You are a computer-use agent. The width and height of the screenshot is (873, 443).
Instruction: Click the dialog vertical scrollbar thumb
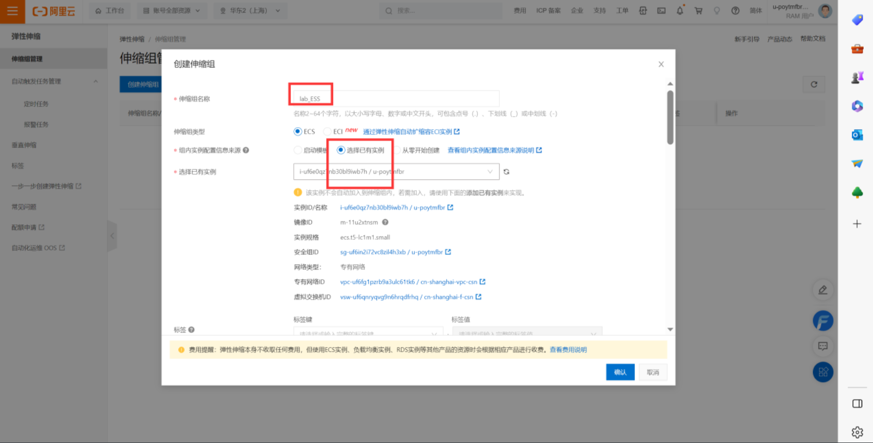click(x=670, y=118)
